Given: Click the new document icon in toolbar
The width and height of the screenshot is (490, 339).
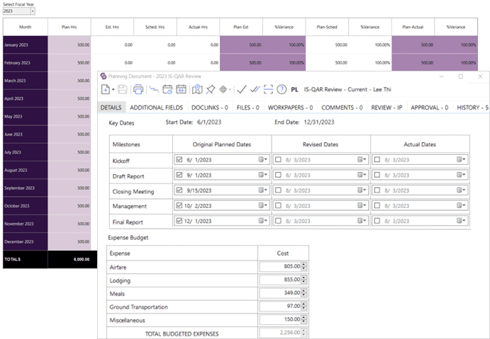Looking at the screenshot, I should click(106, 89).
